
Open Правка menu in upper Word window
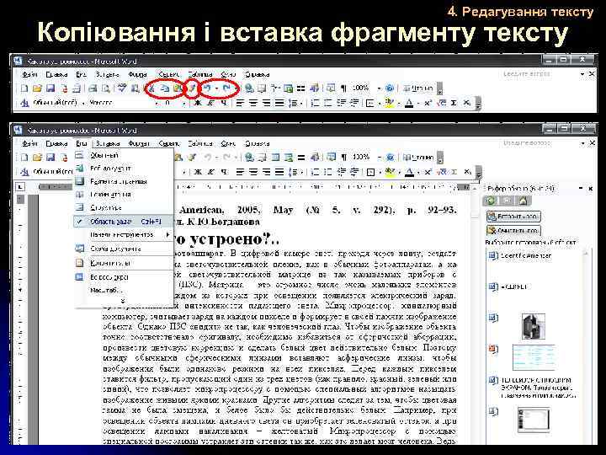coord(56,74)
